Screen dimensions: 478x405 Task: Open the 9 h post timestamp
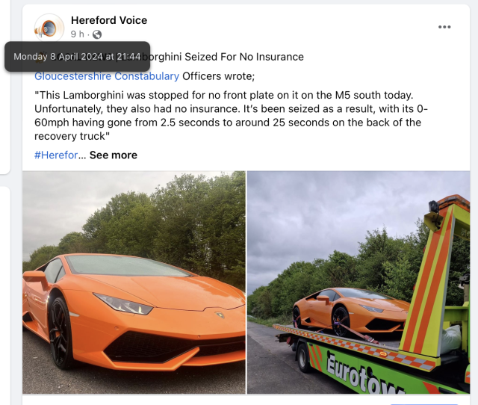tap(77, 34)
